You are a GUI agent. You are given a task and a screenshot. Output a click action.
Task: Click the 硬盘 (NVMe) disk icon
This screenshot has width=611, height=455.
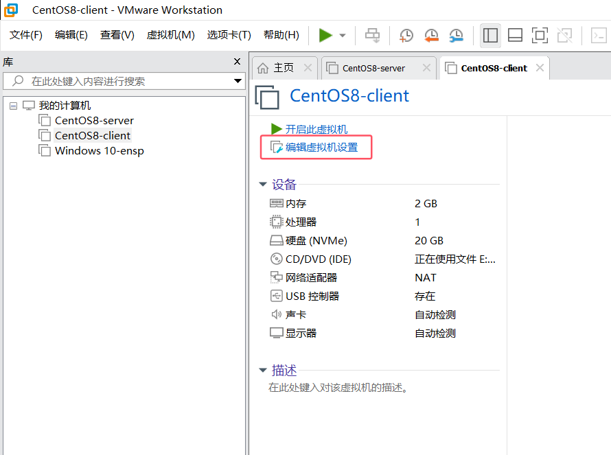tap(276, 240)
